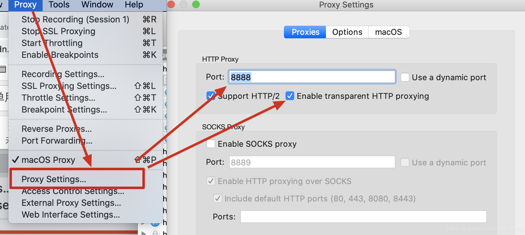
Task: Click the green zoom window button
Action: pos(196,4)
